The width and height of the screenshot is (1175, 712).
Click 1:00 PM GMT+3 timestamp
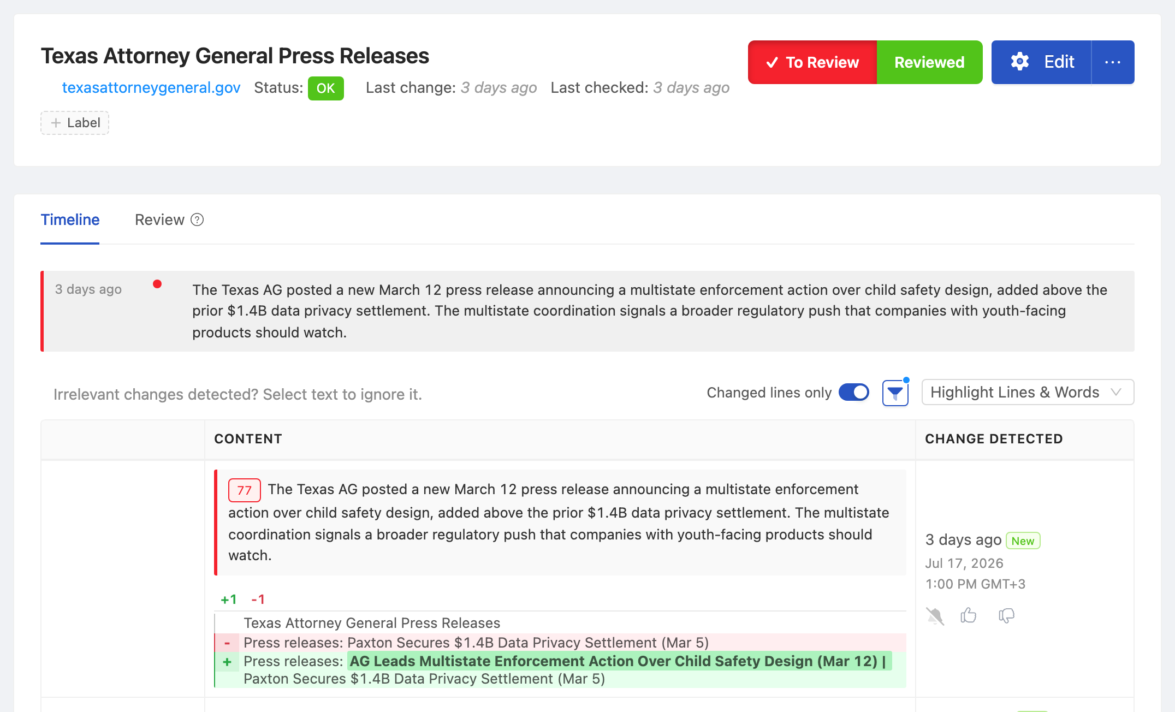pyautogui.click(x=975, y=584)
